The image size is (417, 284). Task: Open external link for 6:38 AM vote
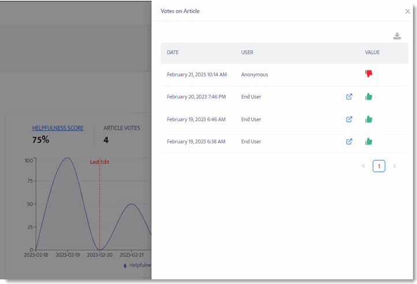tap(349, 142)
